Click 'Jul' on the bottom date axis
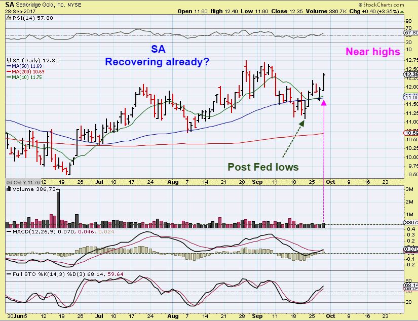 point(99,316)
